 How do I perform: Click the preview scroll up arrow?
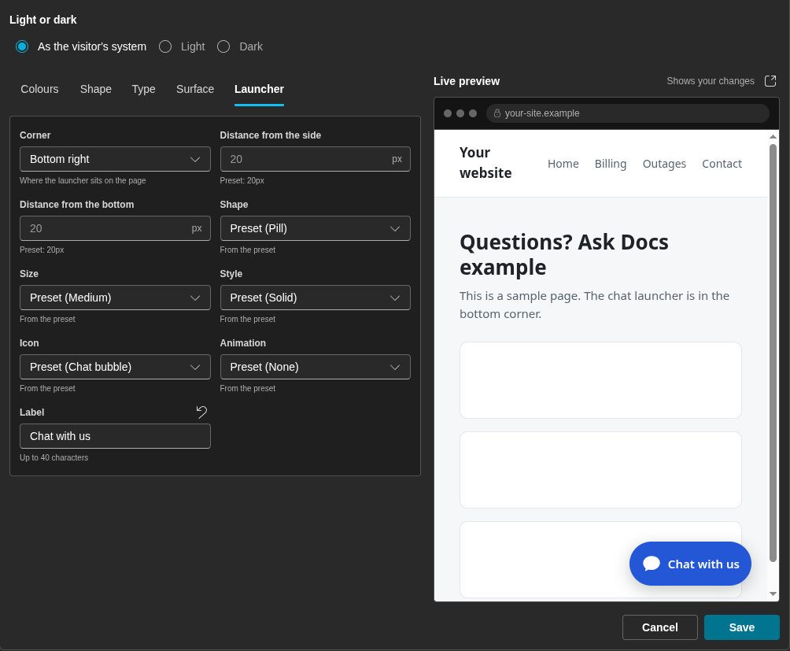(773, 136)
